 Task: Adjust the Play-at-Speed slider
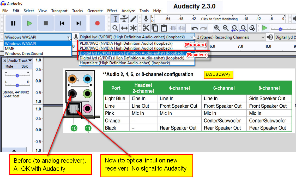280,29
